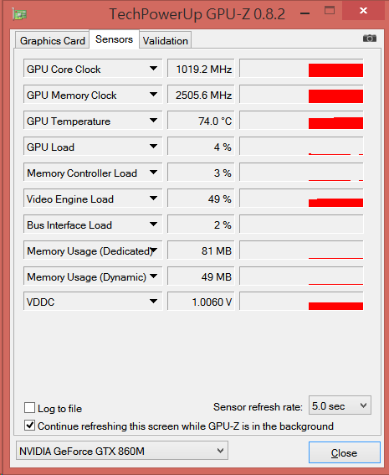Switch to the Graphics Card tab
Image resolution: width=389 pixels, height=475 pixels.
(53, 40)
